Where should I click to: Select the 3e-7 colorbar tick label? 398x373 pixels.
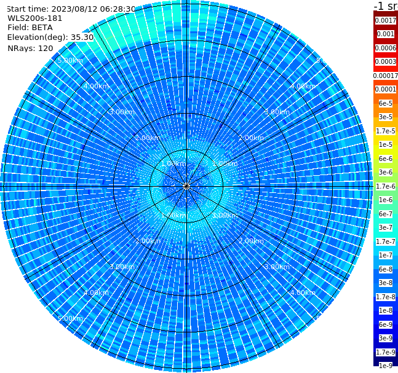(386, 227)
